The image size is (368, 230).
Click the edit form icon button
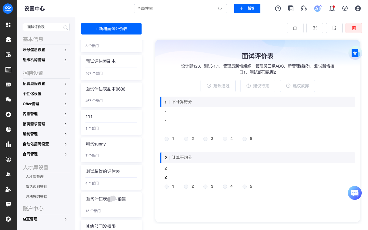(334, 28)
